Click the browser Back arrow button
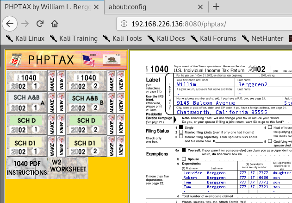Viewport: 292px width, 203px height. (10, 24)
